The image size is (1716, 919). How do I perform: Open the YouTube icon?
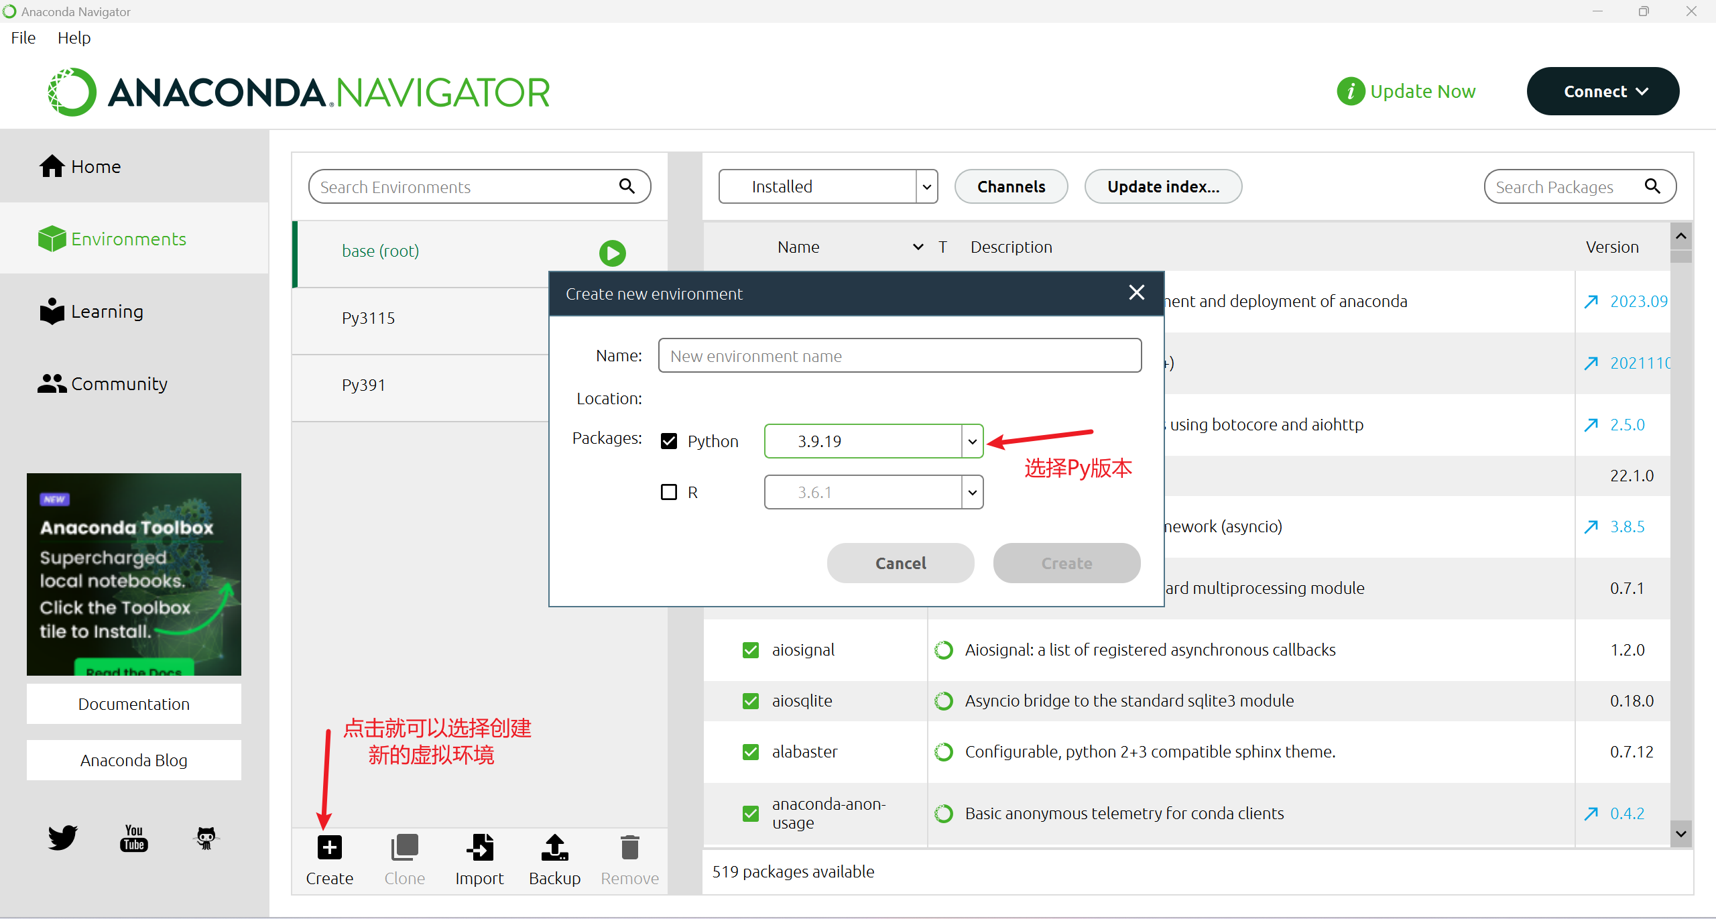coord(134,838)
